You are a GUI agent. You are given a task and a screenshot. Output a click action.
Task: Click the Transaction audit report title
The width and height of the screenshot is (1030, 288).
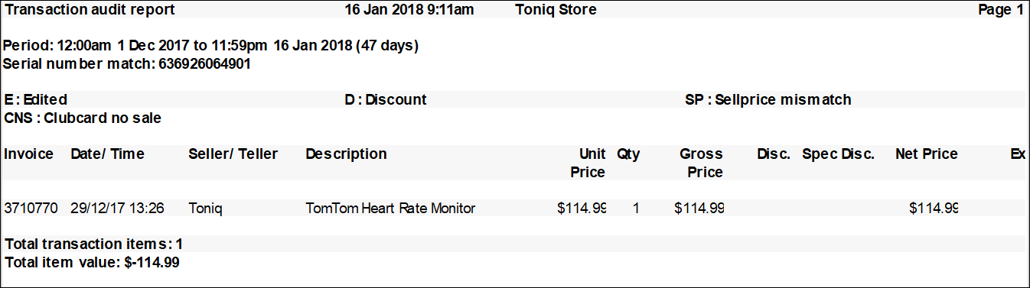pos(90,10)
